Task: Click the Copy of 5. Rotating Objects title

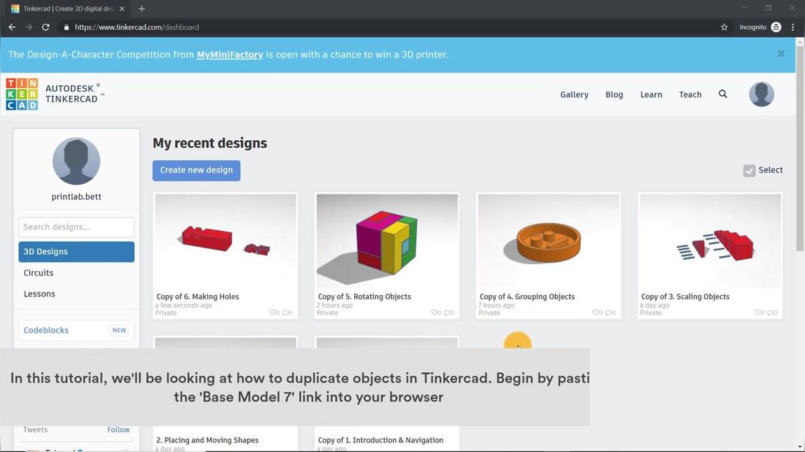Action: 364,296
